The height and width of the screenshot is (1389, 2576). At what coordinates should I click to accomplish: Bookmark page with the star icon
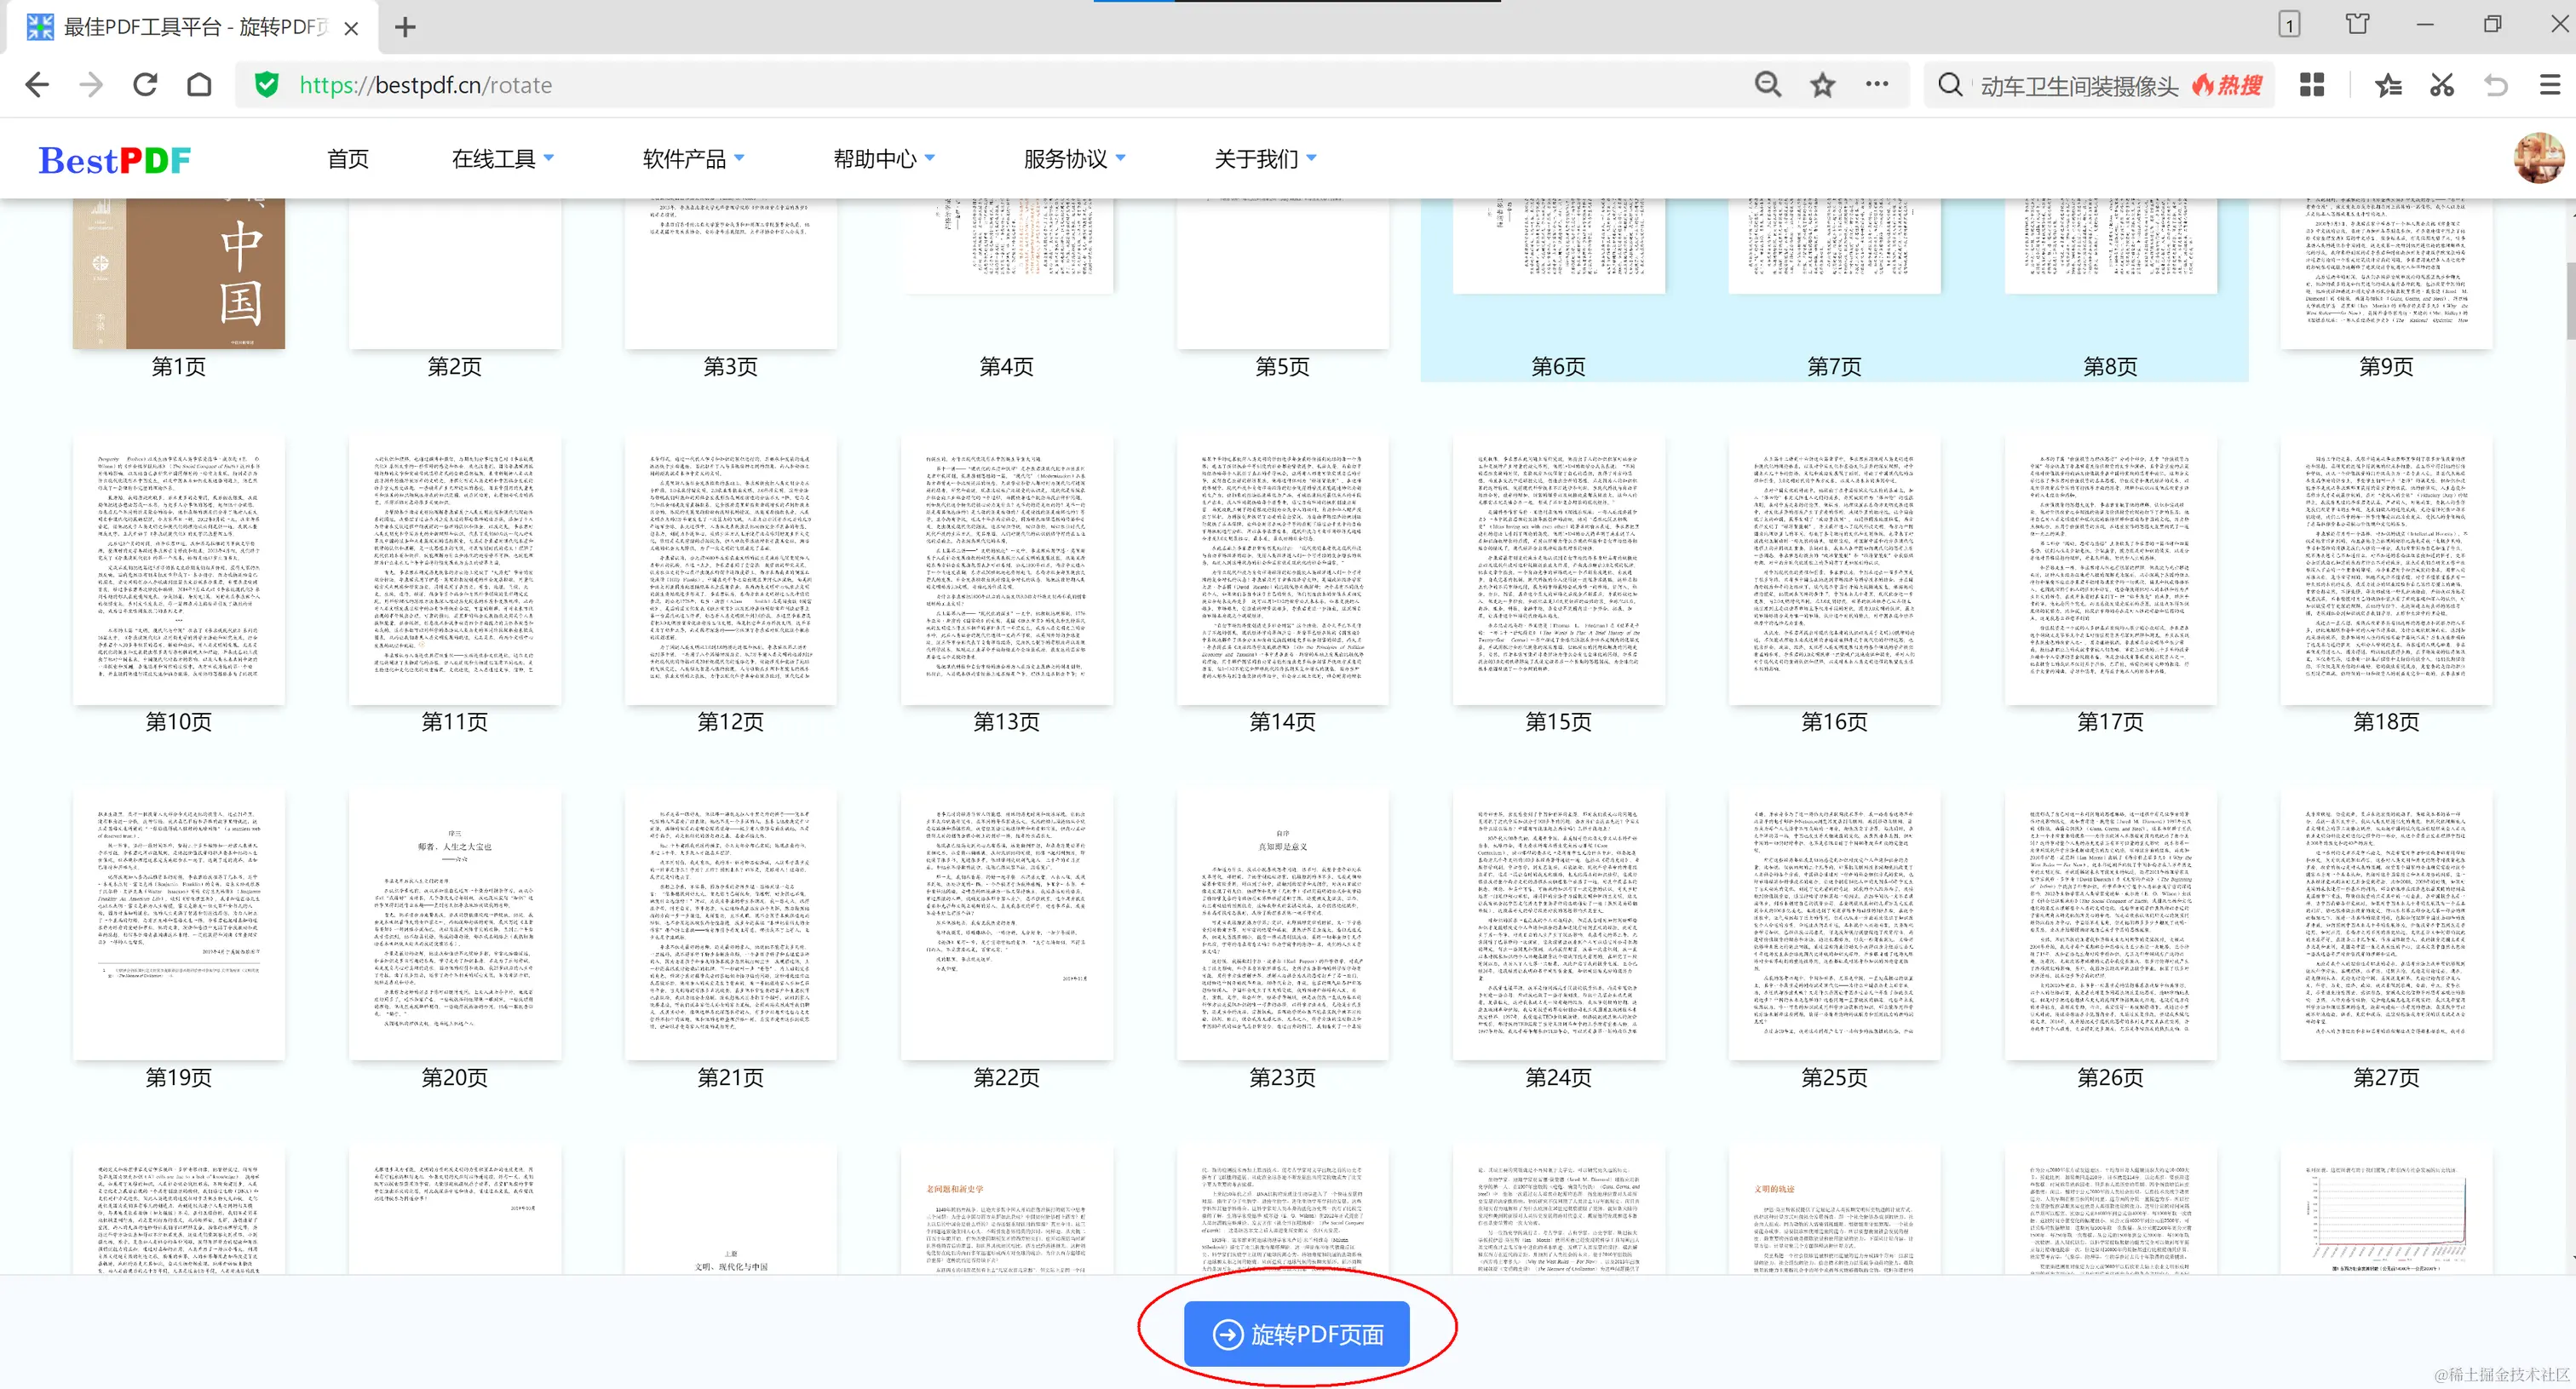click(1822, 85)
